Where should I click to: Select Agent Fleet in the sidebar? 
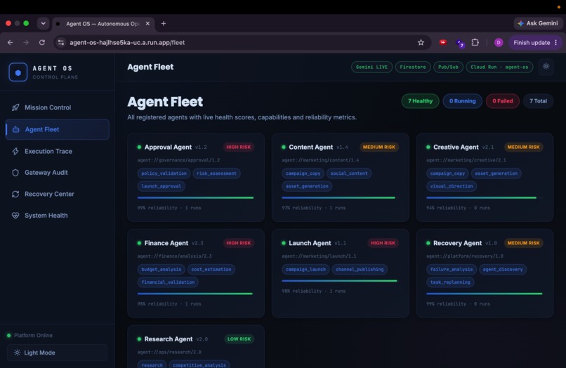(57, 129)
